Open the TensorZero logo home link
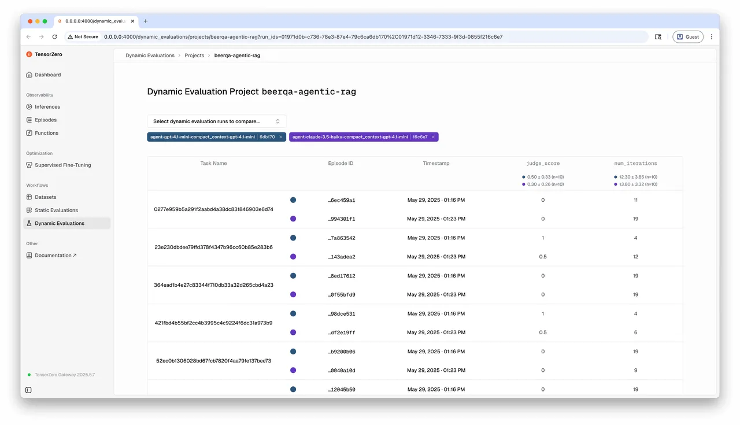Image resolution: width=740 pixels, height=425 pixels. 44,54
